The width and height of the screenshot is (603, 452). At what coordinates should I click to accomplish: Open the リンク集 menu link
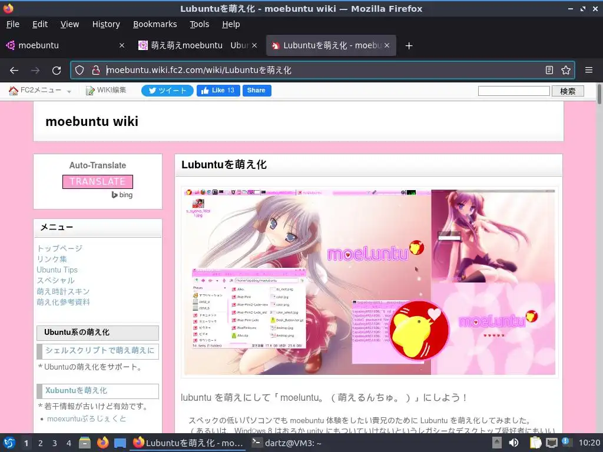coord(52,259)
